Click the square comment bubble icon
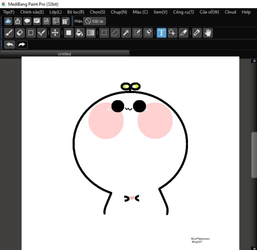This screenshot has width=257, height=250. pyautogui.click(x=37, y=21)
